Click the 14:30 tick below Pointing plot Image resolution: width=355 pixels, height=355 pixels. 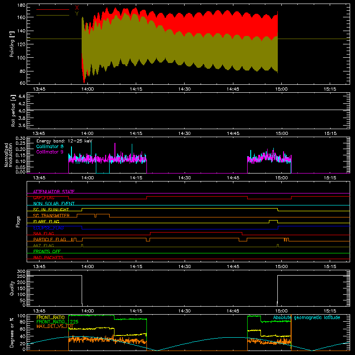click(184, 89)
